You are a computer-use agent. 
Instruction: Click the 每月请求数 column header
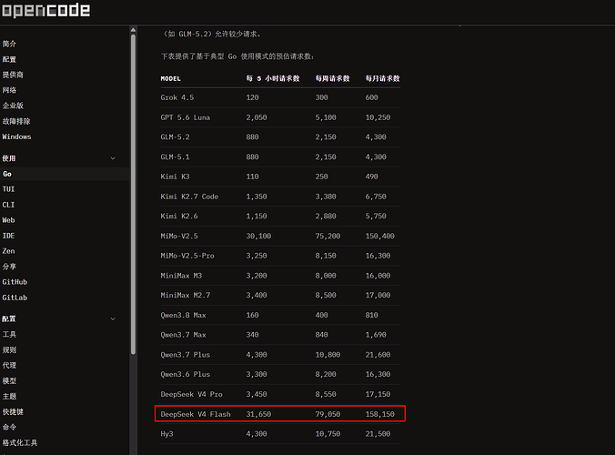pos(382,78)
